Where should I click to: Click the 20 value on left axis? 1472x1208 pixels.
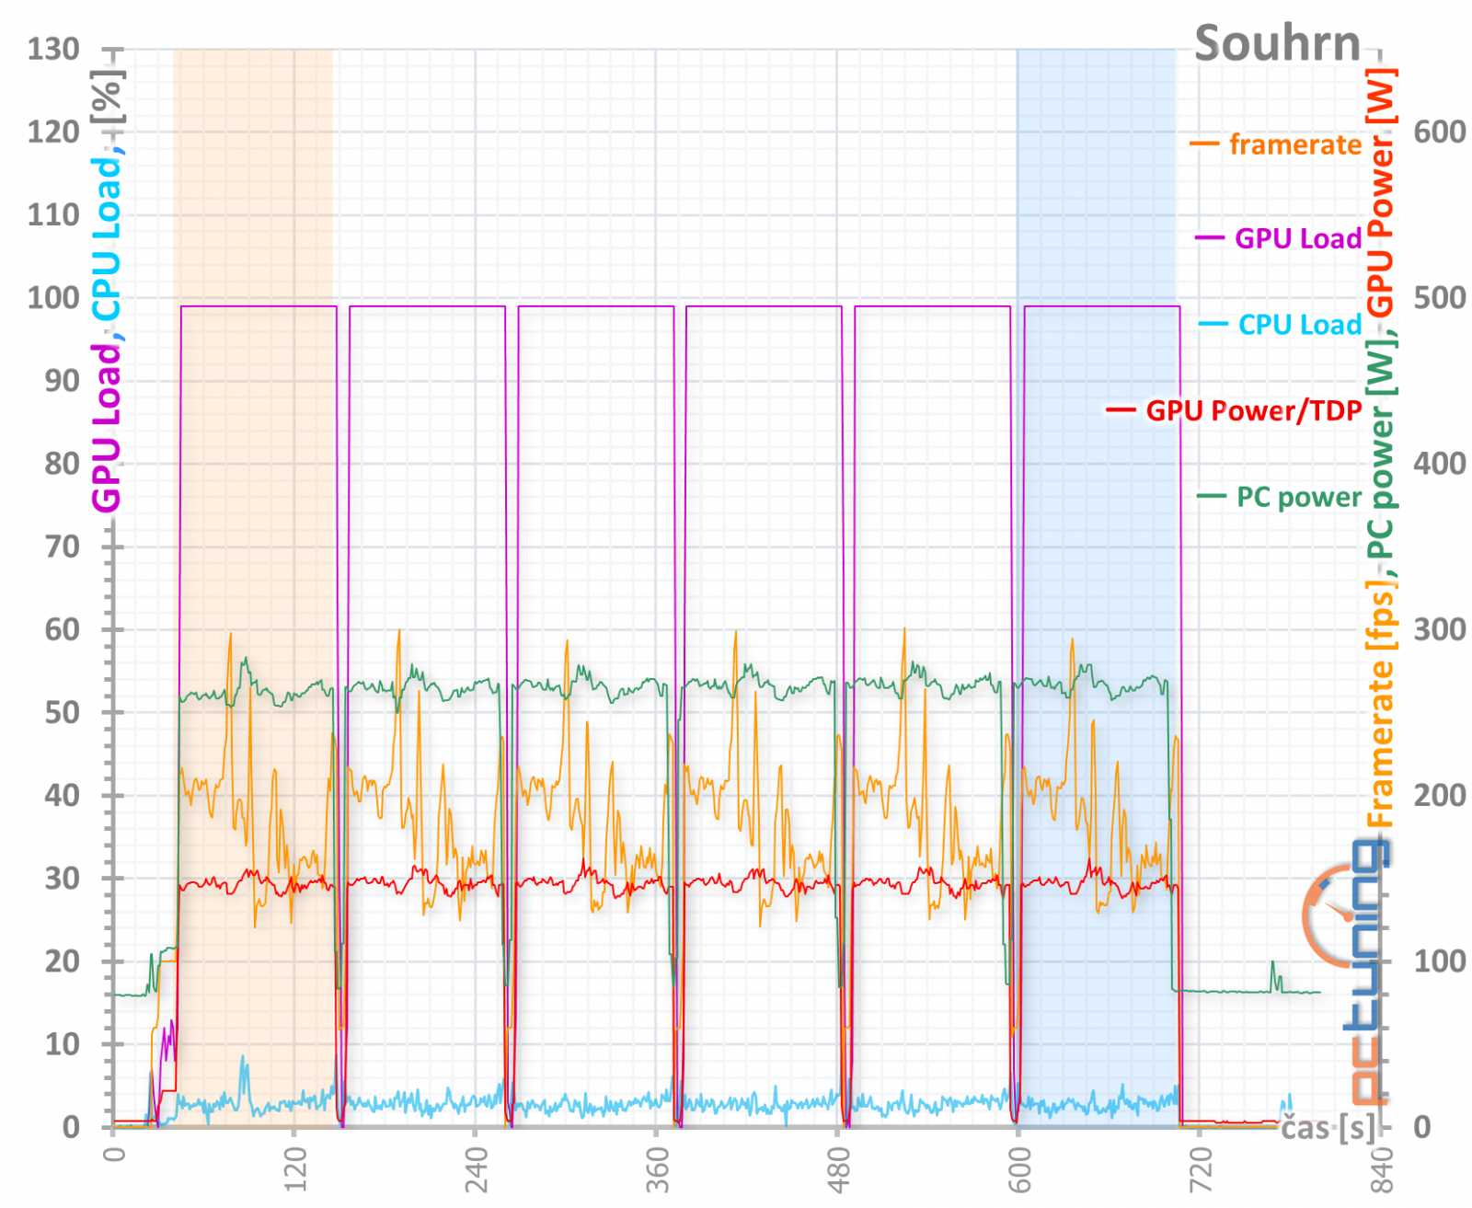63,961
